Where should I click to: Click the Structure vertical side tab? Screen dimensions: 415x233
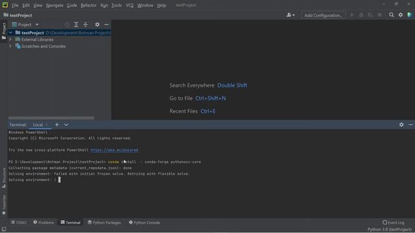click(4, 178)
